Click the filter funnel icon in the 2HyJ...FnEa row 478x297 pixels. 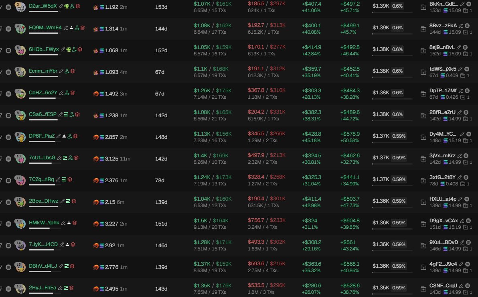click(1, 289)
